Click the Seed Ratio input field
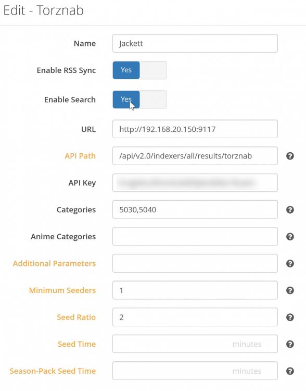Viewport: 306px width, 391px height. click(x=195, y=317)
